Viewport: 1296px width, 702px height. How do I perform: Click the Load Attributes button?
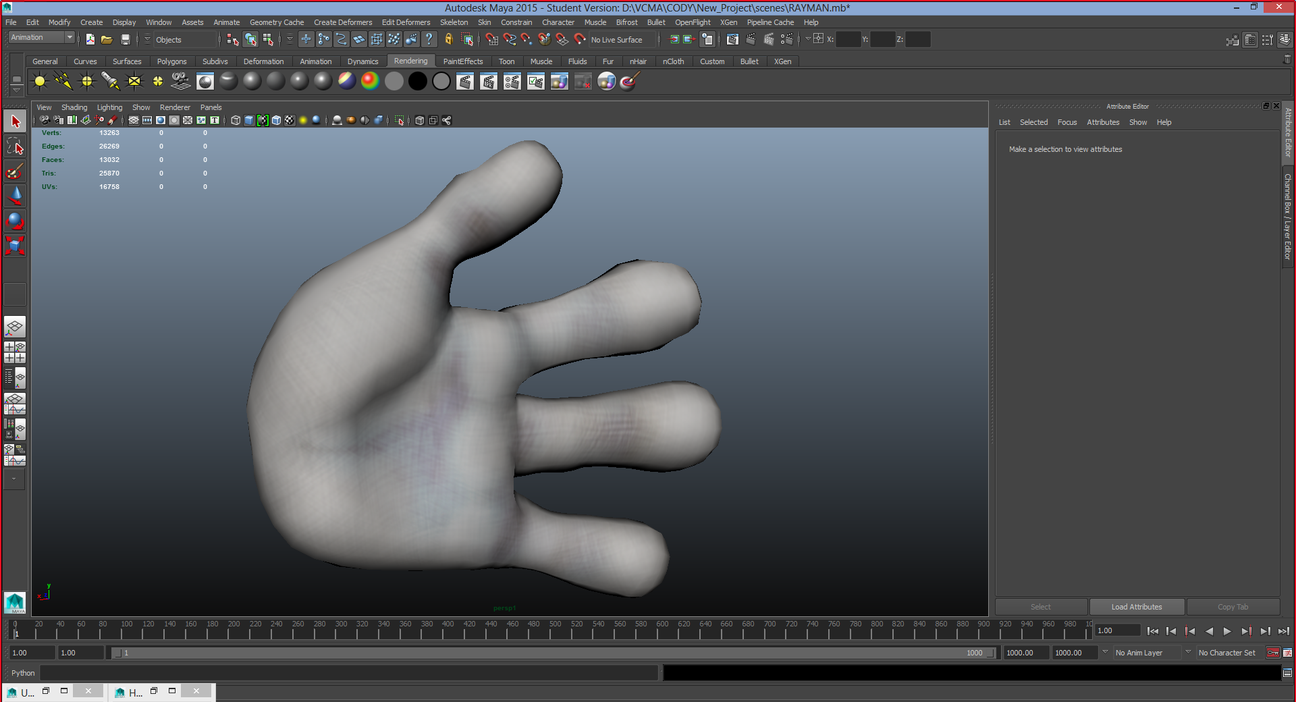[1137, 607]
